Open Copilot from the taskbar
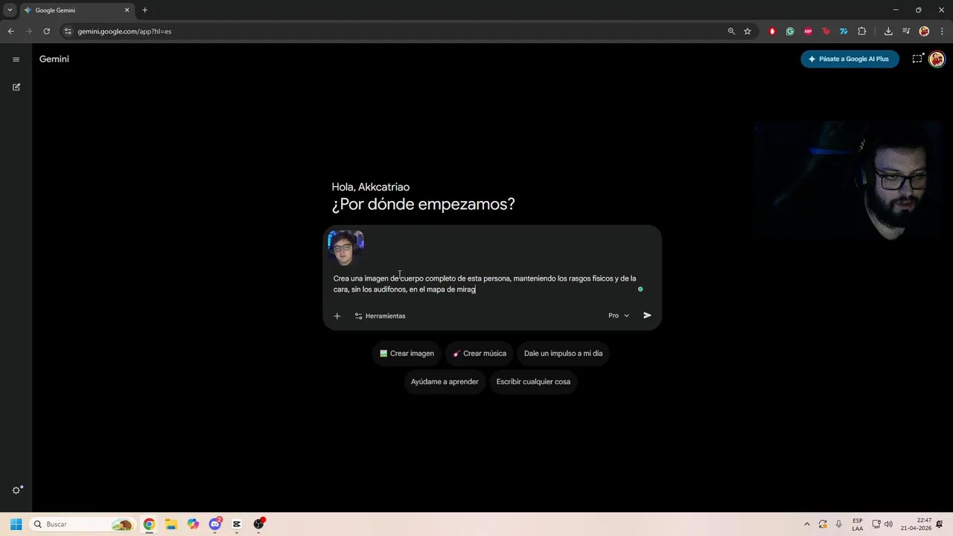 tap(193, 524)
